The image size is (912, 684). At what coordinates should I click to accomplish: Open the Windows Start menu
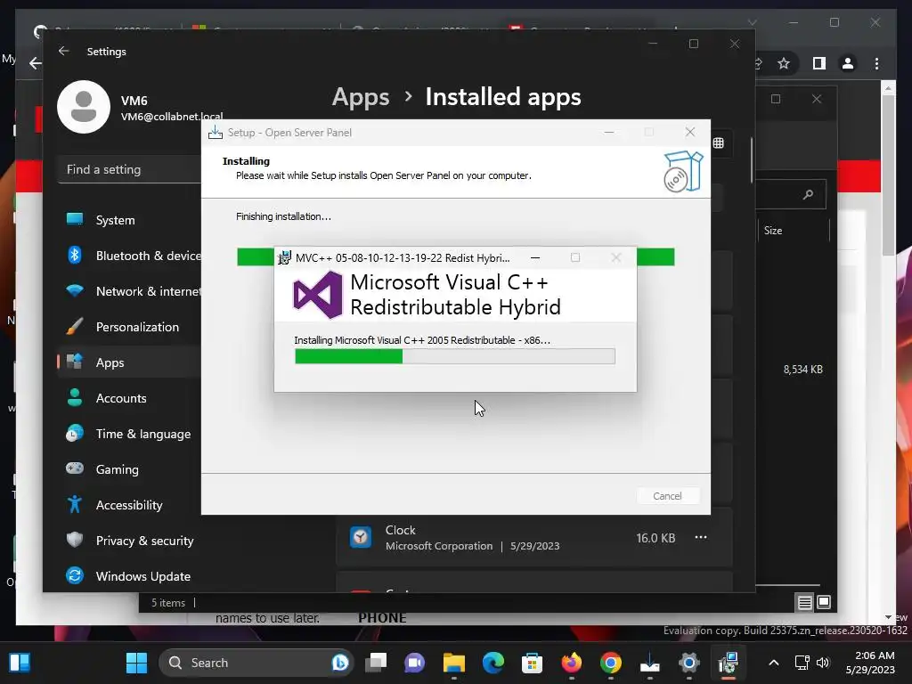tap(136, 663)
